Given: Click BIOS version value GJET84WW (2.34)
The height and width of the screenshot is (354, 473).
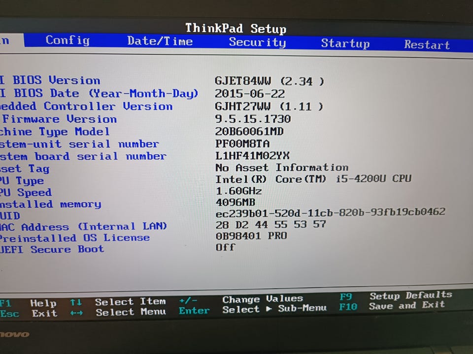Looking at the screenshot, I should pos(270,81).
